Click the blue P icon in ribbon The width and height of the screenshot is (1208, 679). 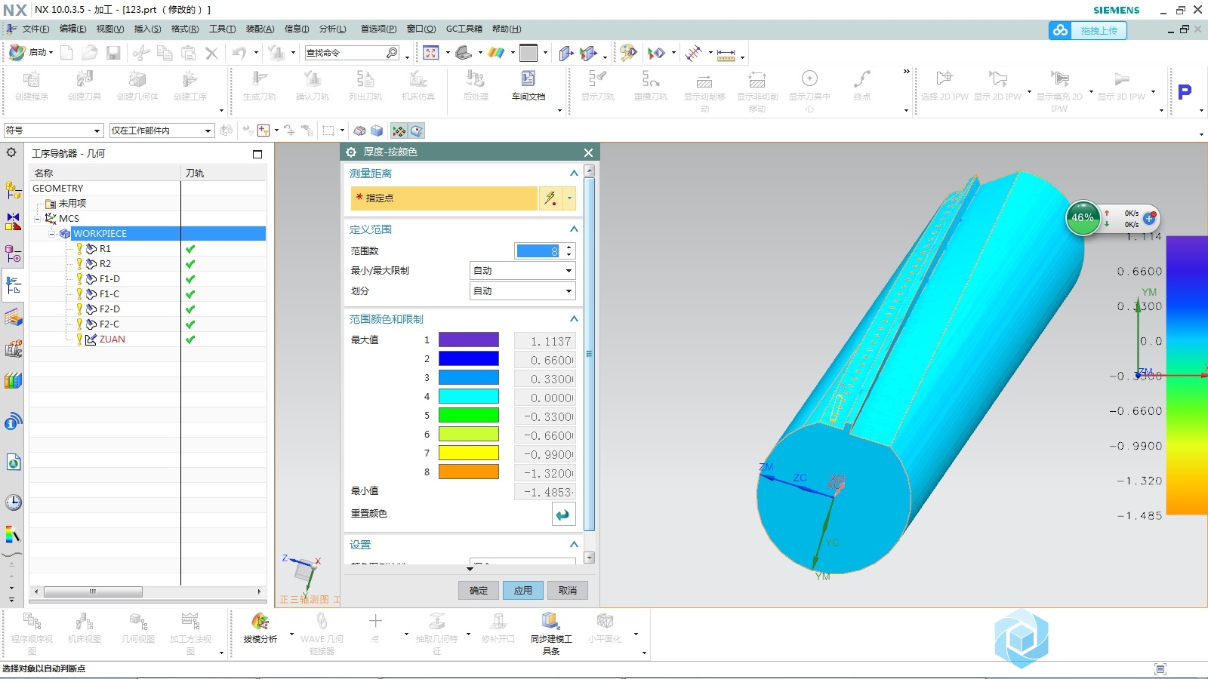pyautogui.click(x=1185, y=92)
